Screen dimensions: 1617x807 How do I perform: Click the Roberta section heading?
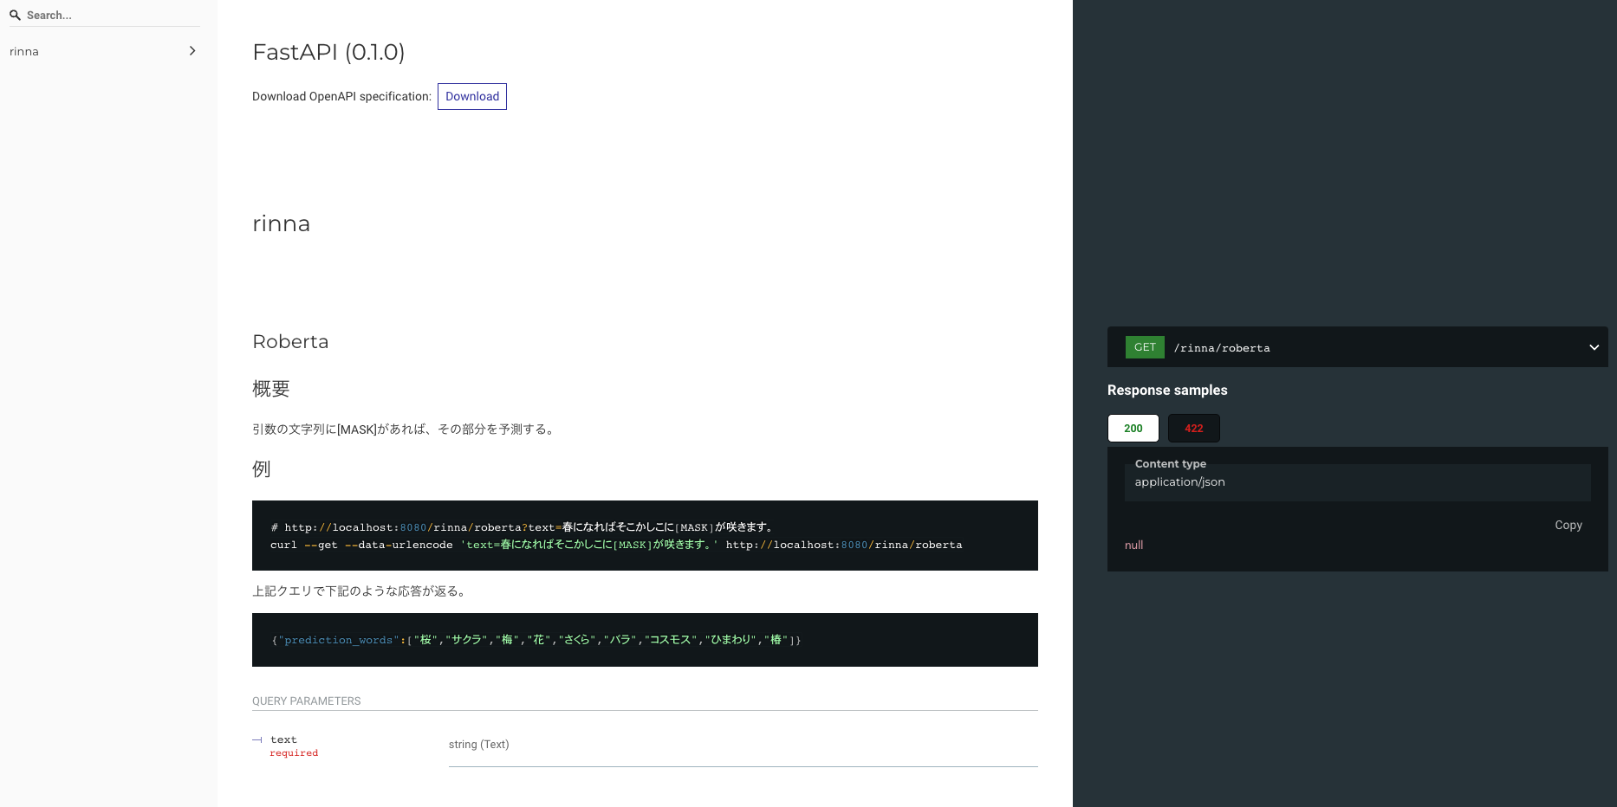290,341
